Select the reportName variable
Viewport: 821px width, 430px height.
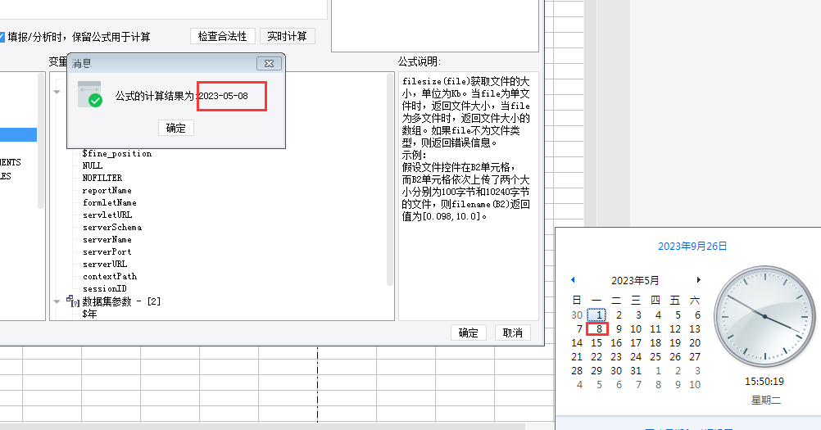coord(107,190)
